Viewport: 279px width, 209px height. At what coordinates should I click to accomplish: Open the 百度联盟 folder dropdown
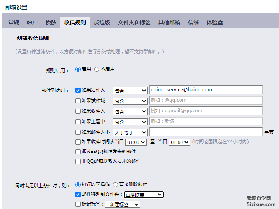(144, 195)
